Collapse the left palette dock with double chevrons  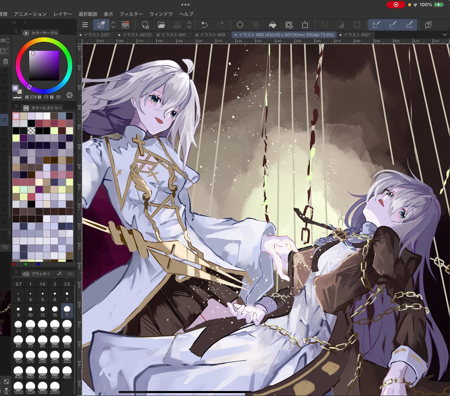coord(14,22)
